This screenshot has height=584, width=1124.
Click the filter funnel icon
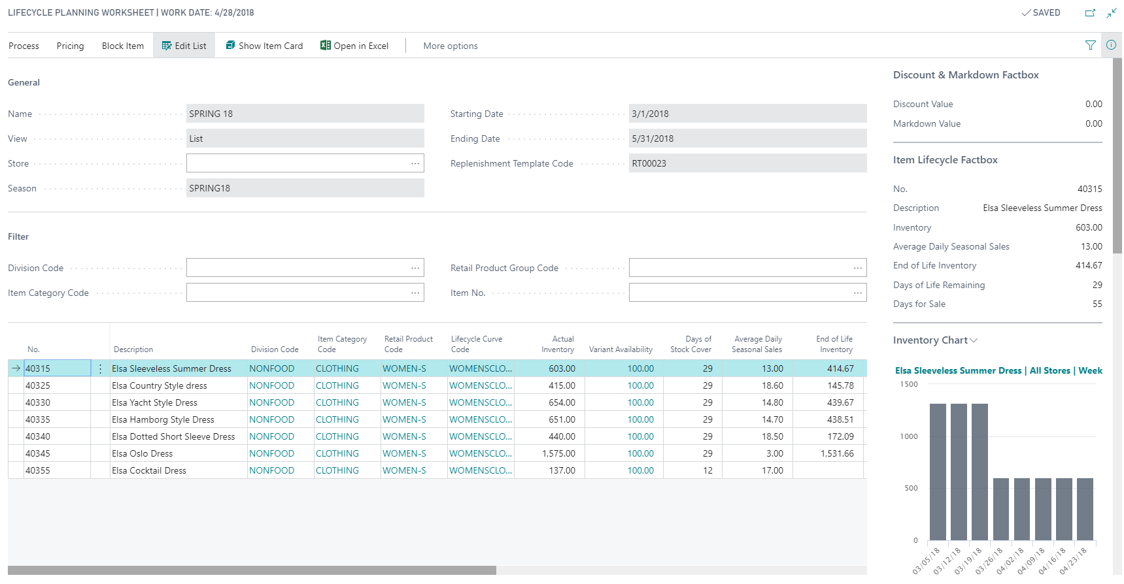tap(1090, 45)
